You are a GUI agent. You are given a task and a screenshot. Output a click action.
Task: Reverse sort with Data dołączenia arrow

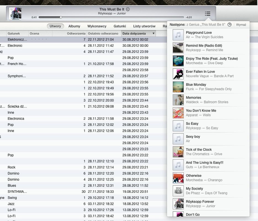tap(153, 33)
